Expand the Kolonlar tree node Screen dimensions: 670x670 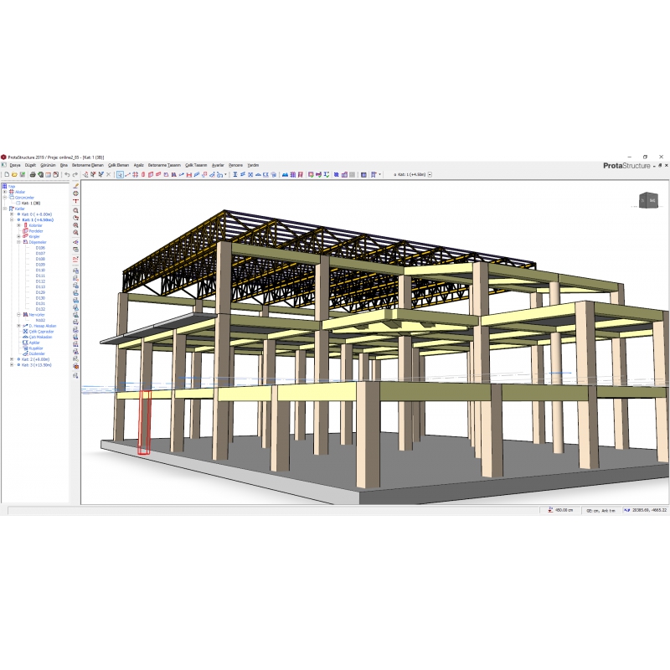click(x=18, y=225)
